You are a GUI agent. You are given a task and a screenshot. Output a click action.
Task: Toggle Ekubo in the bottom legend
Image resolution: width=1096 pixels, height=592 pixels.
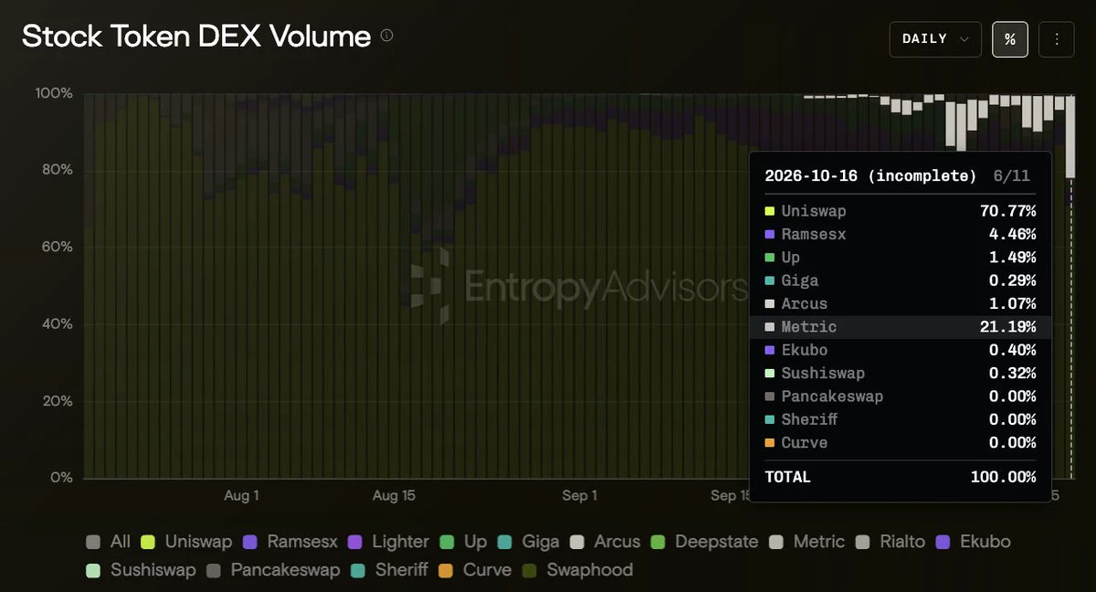(x=973, y=542)
